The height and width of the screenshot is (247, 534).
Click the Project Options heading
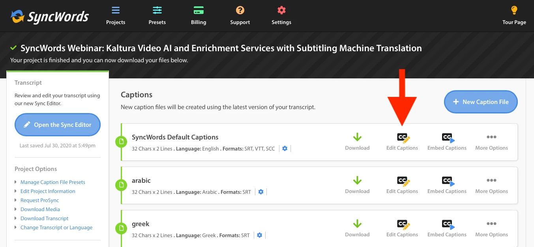point(36,169)
